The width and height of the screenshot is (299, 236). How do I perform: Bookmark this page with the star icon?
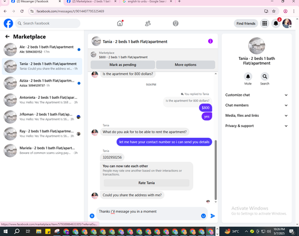[274, 11]
